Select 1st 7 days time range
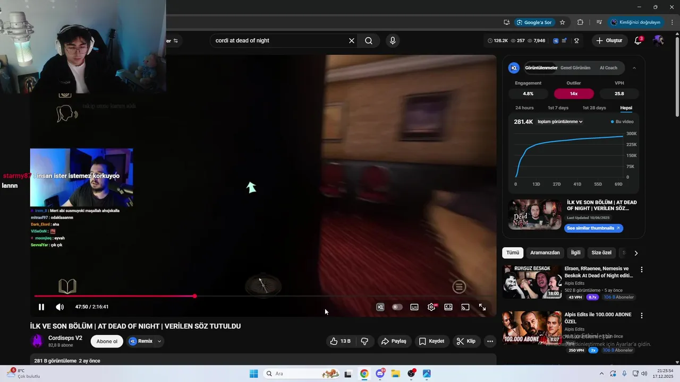Viewport: 680px width, 382px height. (x=558, y=108)
